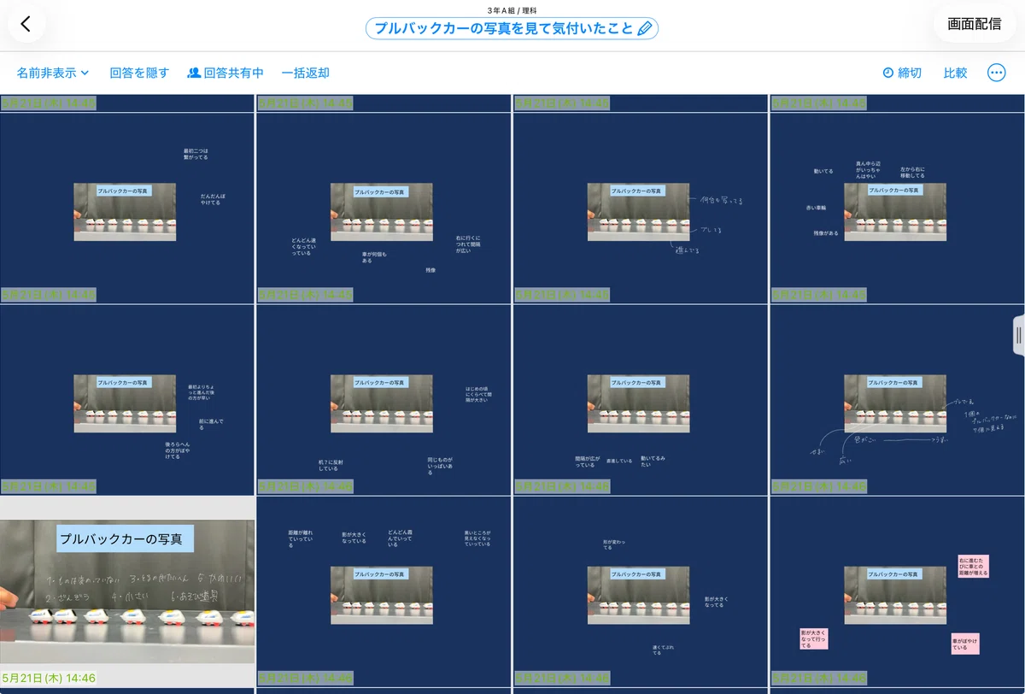
Task: Open answer card with だんだんぼやけてる note
Action: pos(127,208)
